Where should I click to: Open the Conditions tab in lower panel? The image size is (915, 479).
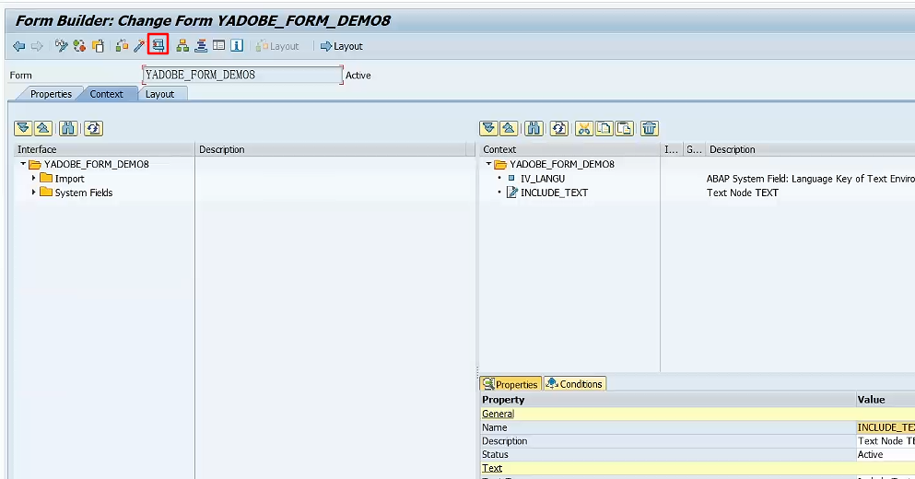point(574,384)
